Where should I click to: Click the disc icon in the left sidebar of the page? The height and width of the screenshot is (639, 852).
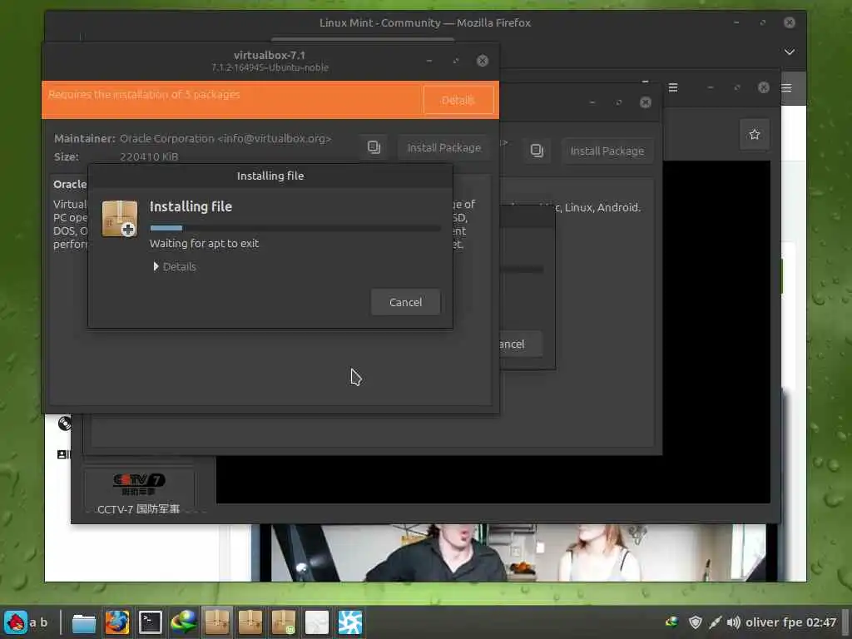[65, 424]
